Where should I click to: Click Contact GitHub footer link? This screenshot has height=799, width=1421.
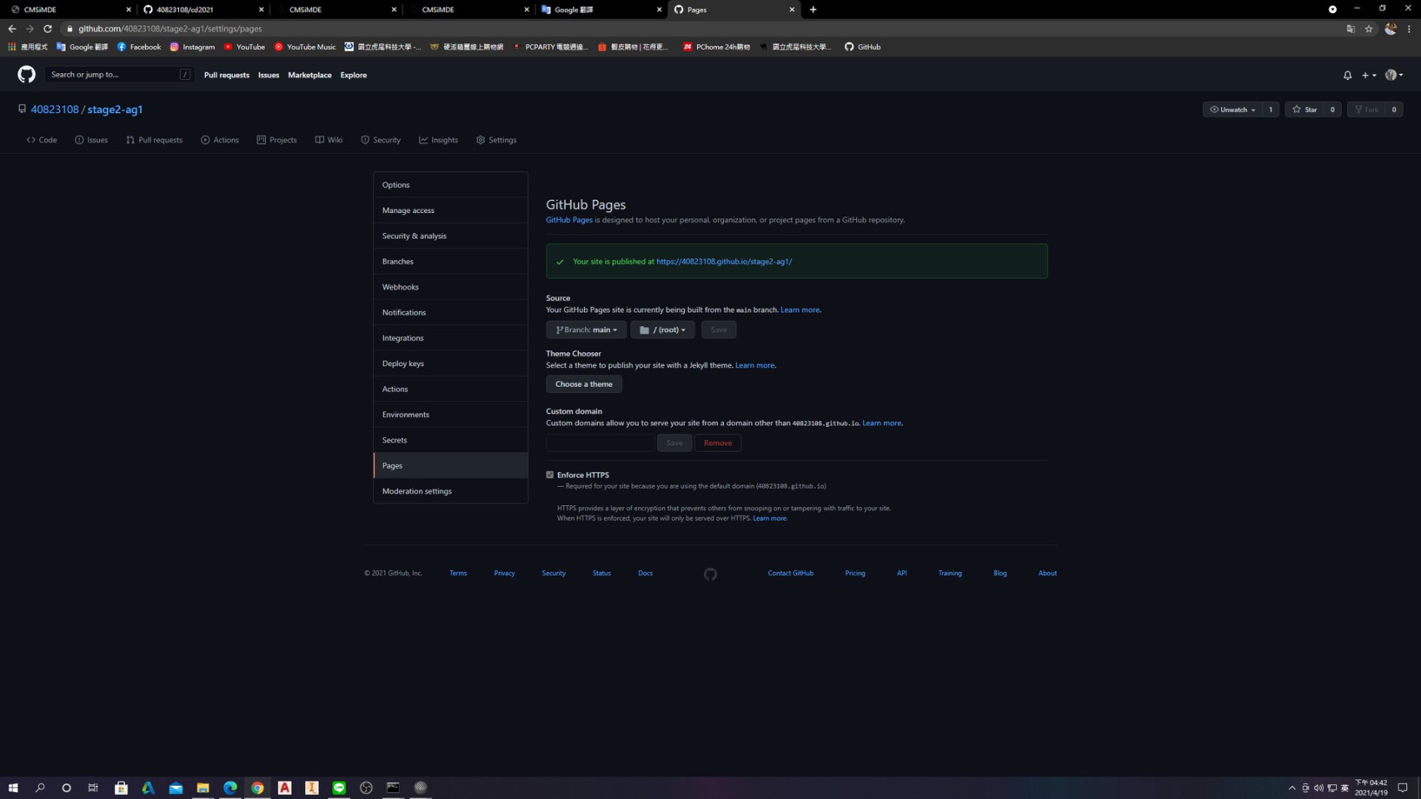(x=790, y=573)
